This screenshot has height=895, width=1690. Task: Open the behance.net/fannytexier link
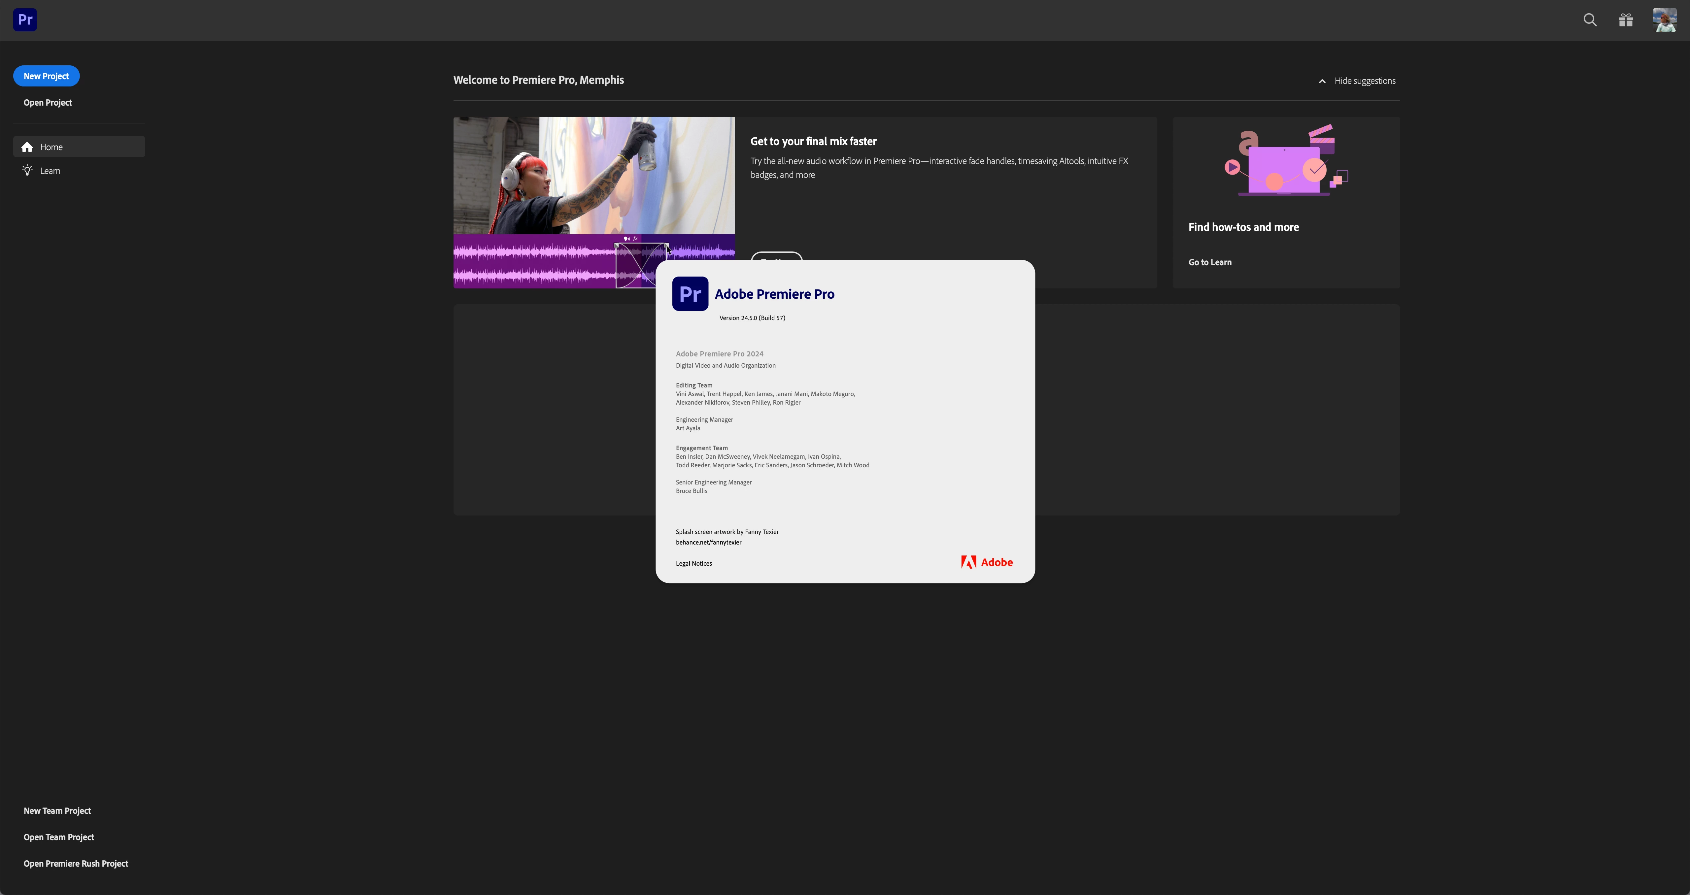(709, 543)
